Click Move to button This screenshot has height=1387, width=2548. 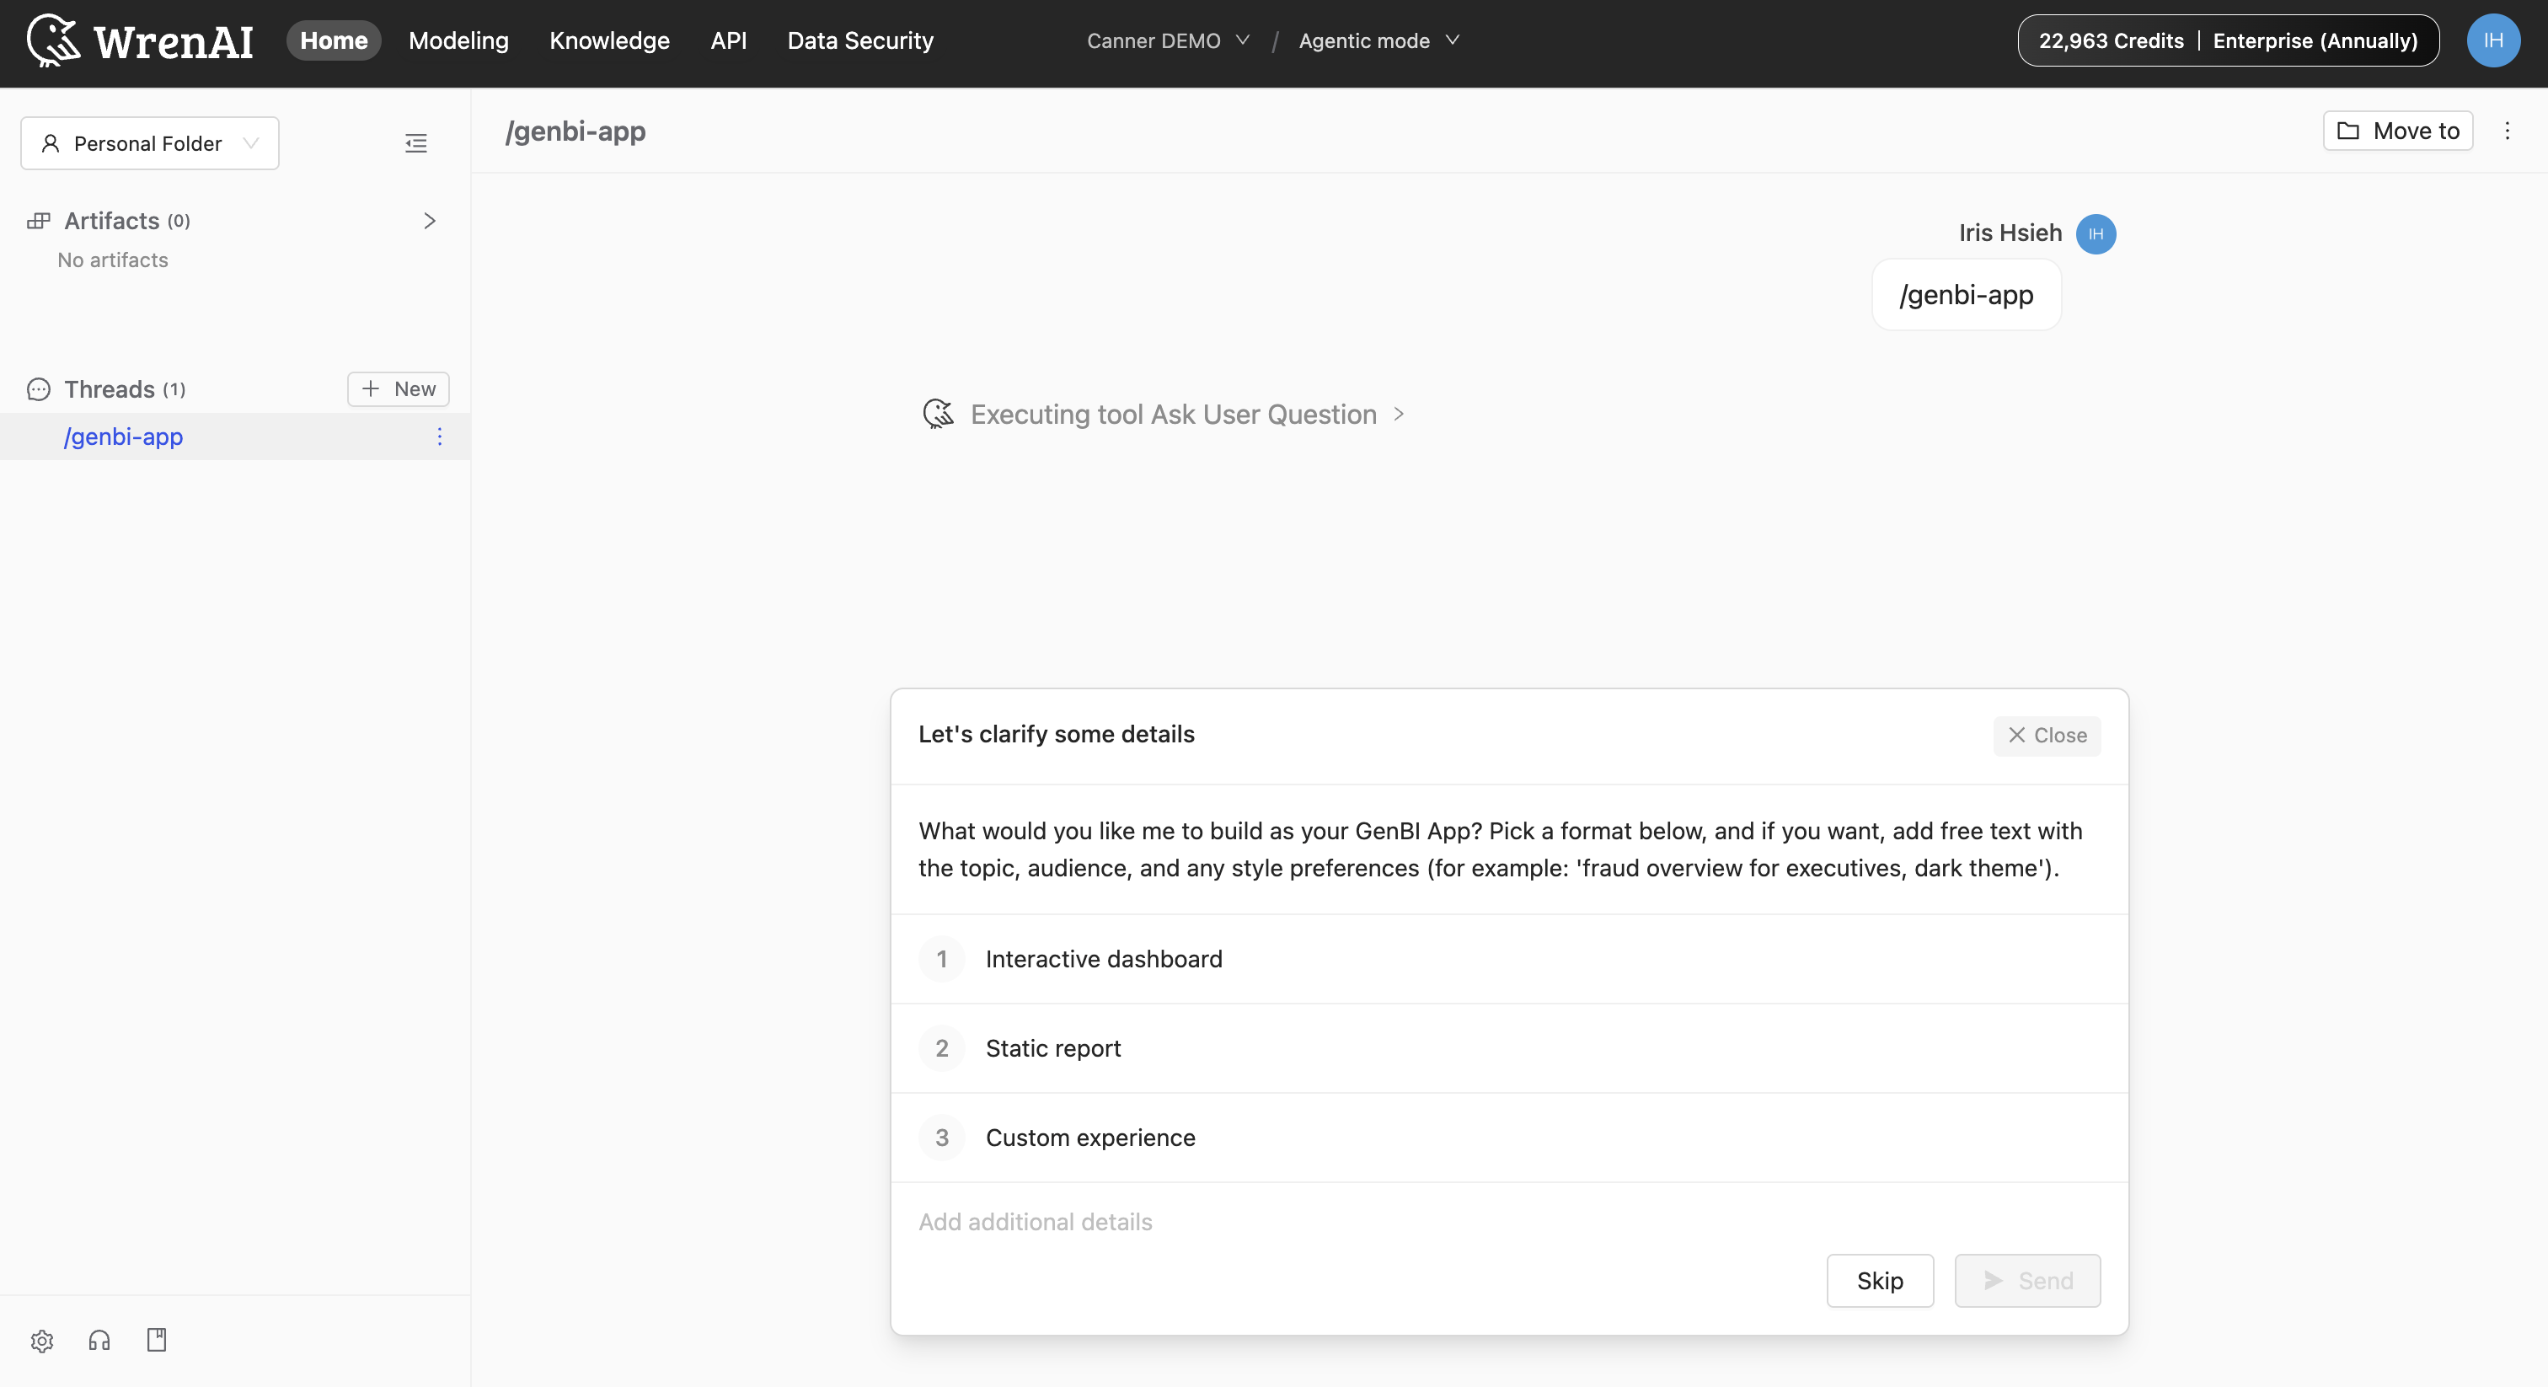[2398, 131]
